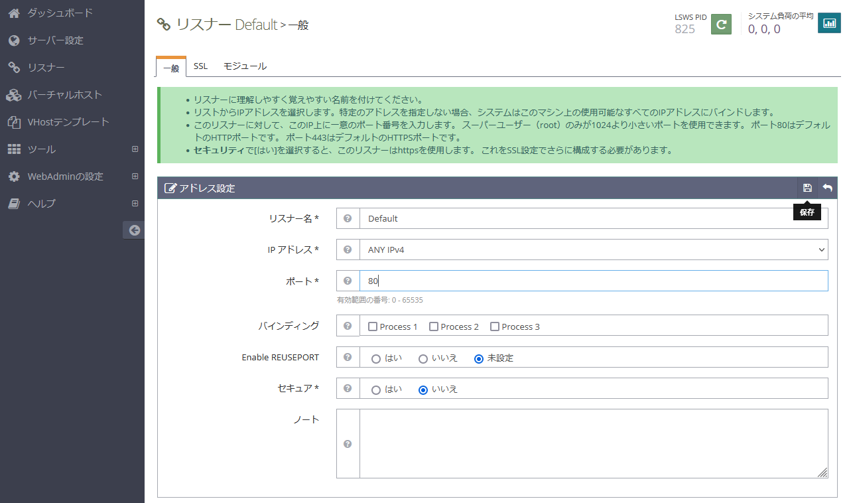The width and height of the screenshot is (849, 503).
Task: Click the globe icon for Server Settings
Action: click(x=14, y=40)
